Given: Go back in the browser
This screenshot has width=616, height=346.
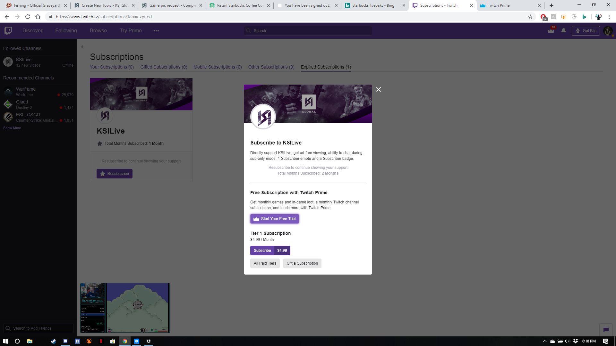Looking at the screenshot, I should coord(7,17).
